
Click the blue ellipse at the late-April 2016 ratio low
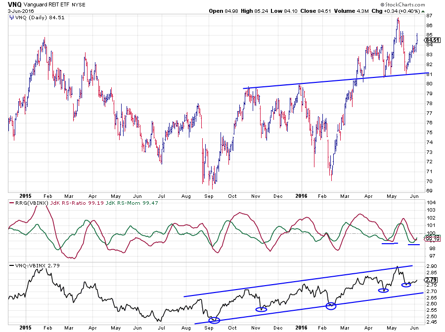(383, 291)
